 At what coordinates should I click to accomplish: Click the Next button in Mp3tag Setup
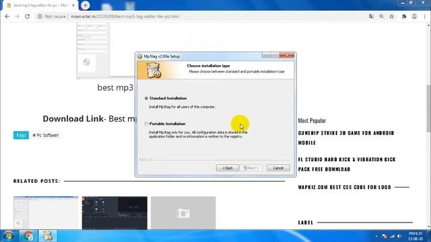tap(251, 168)
